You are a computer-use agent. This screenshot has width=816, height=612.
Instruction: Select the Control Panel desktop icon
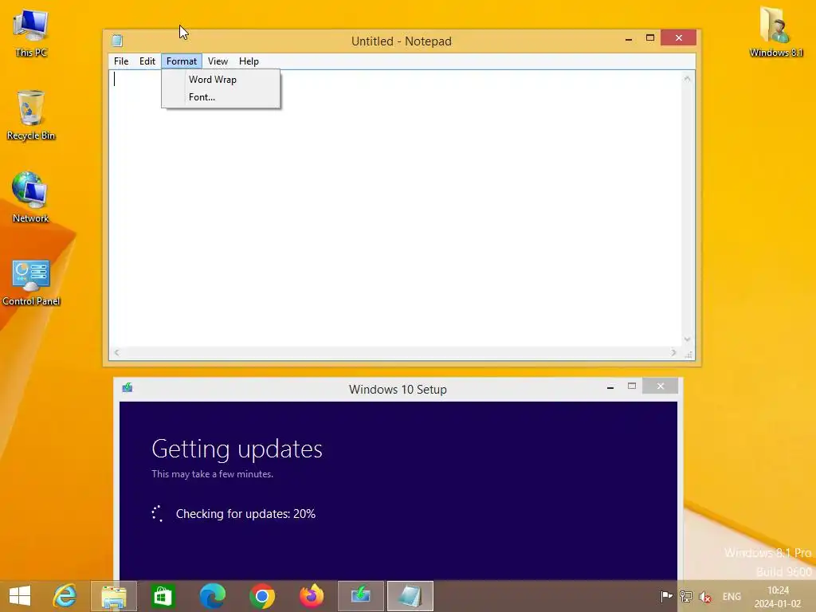31,281
